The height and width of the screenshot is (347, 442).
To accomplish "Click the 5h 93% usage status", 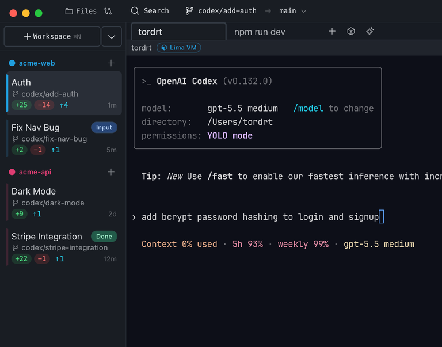I will (247, 244).
